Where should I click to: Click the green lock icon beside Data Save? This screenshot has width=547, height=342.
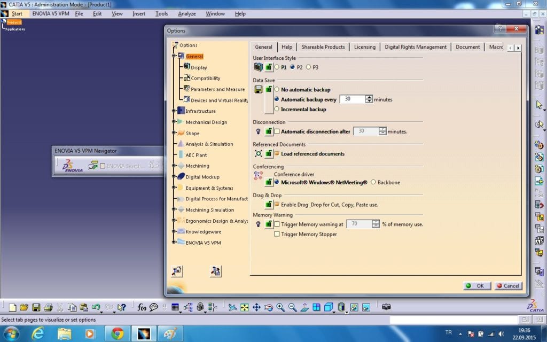269,89
